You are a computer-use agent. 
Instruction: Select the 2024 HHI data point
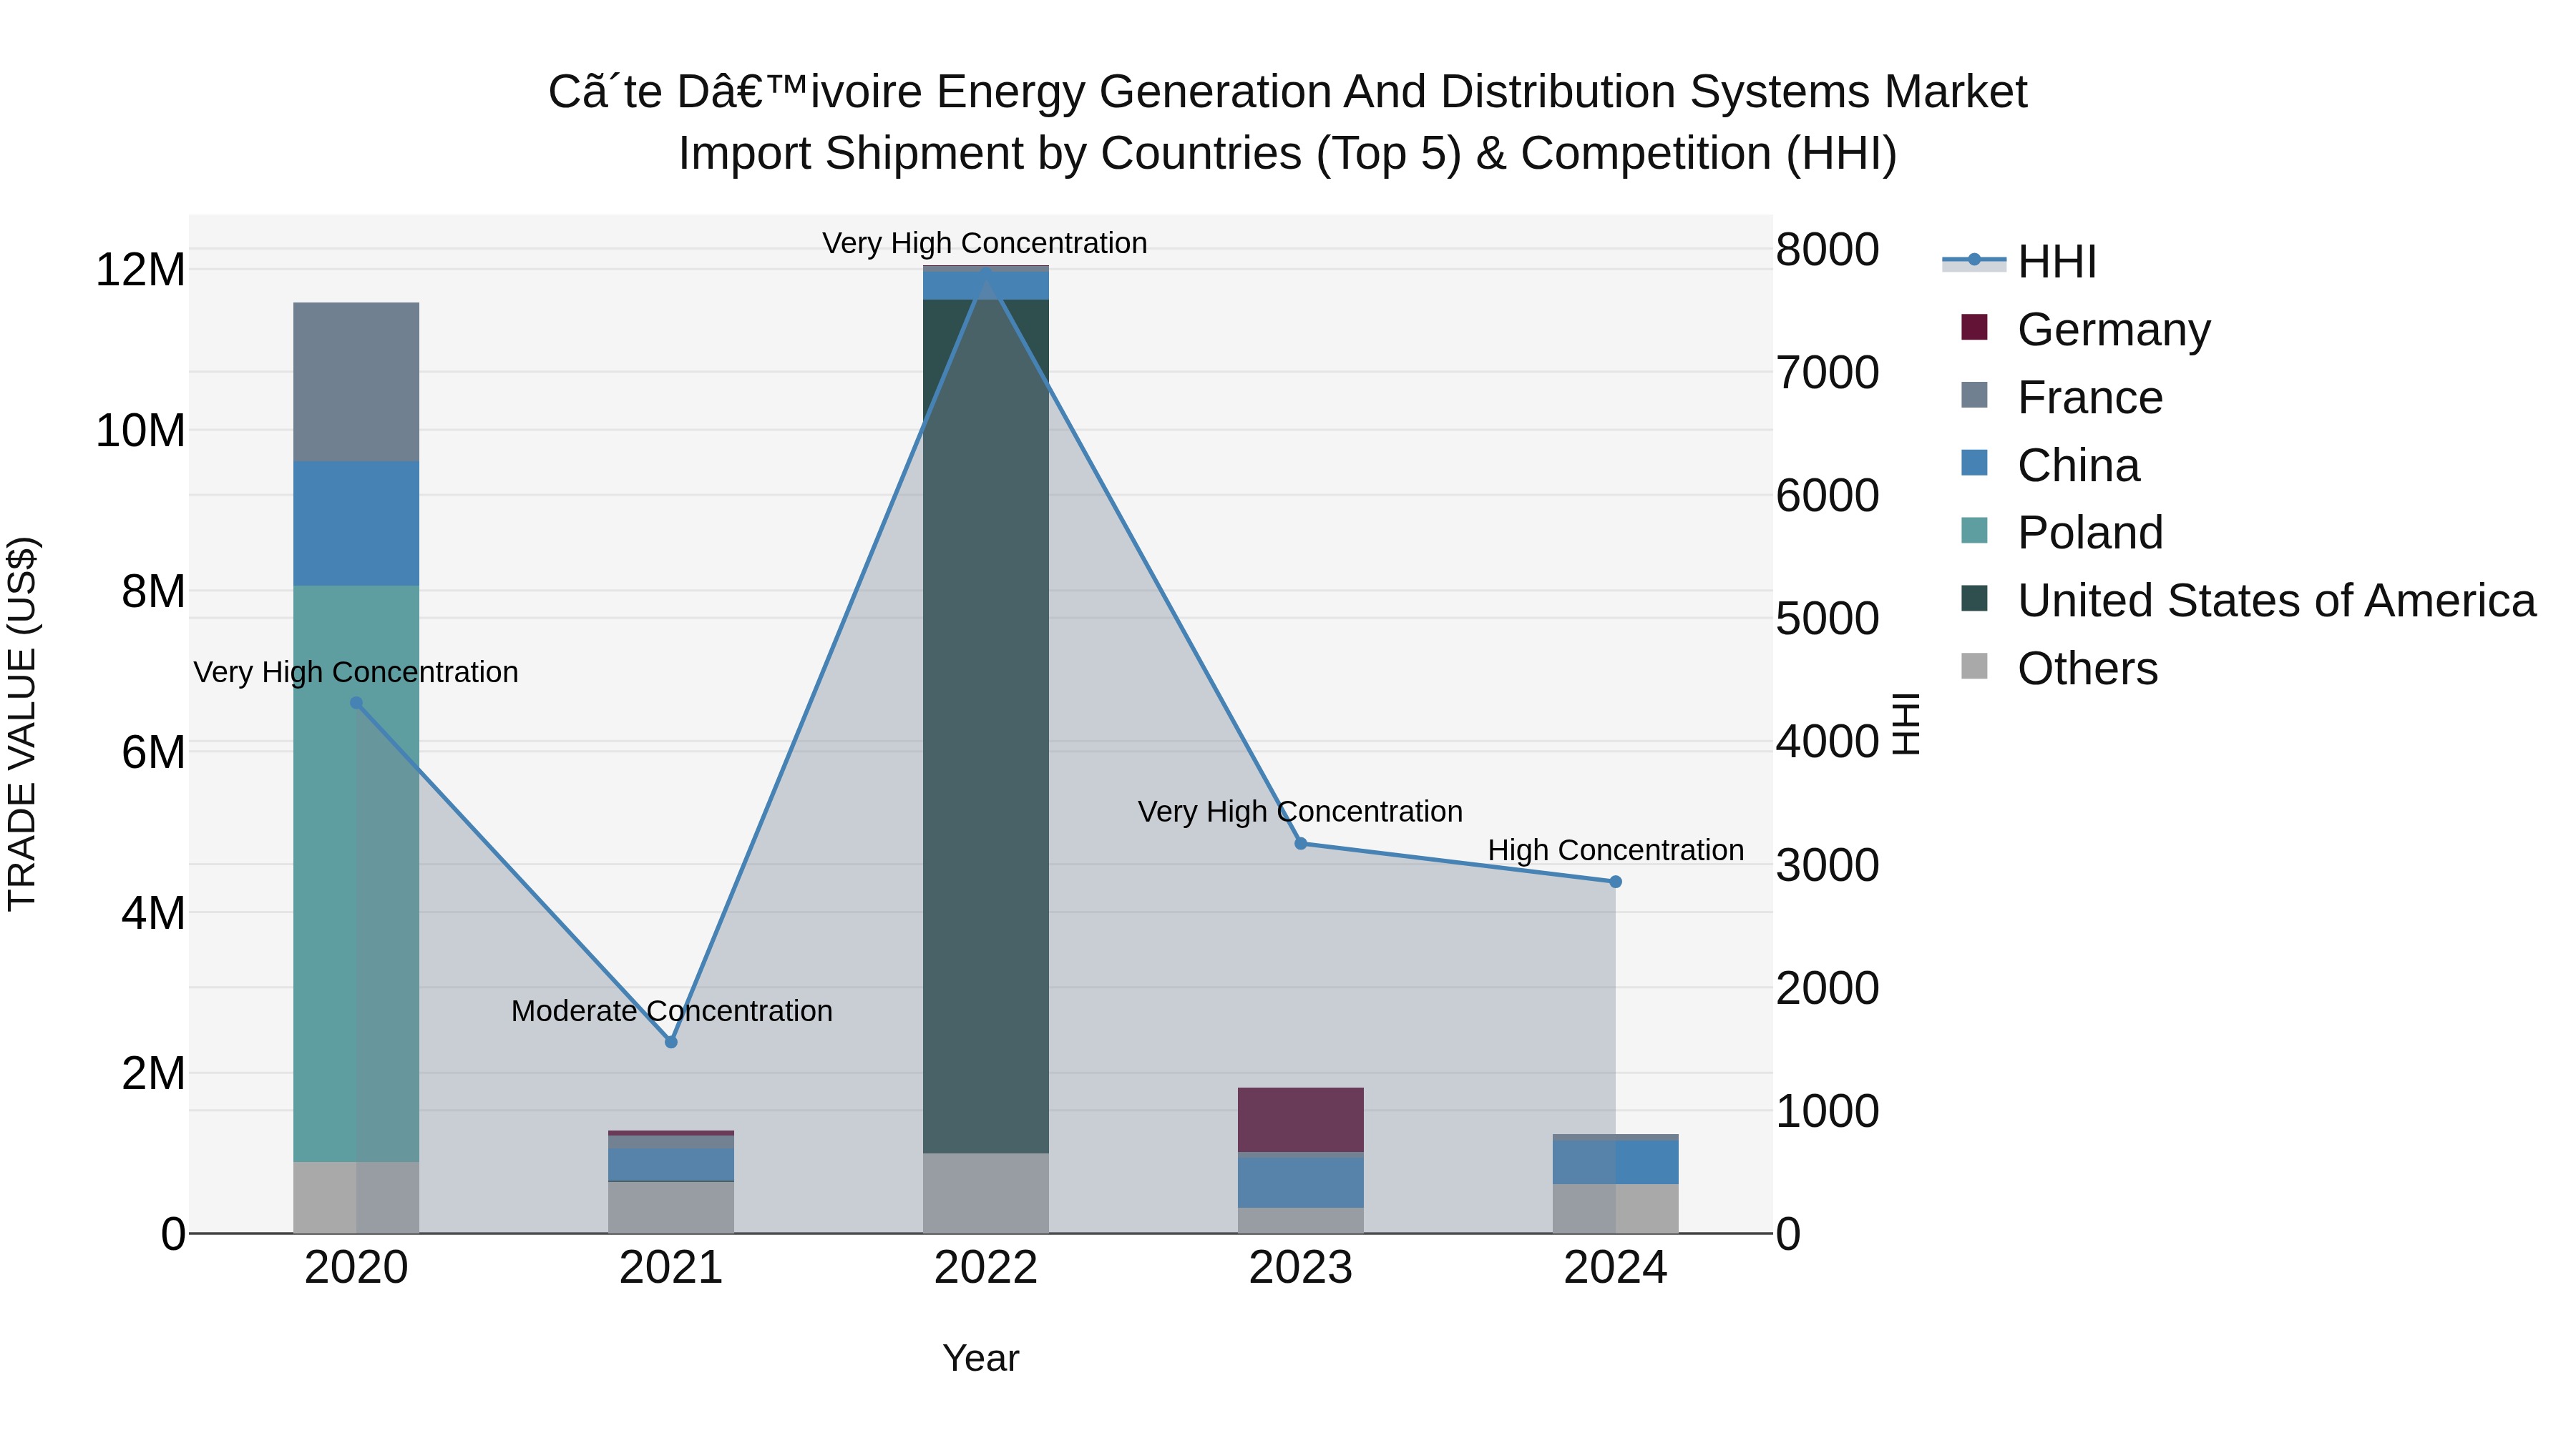point(1615,882)
